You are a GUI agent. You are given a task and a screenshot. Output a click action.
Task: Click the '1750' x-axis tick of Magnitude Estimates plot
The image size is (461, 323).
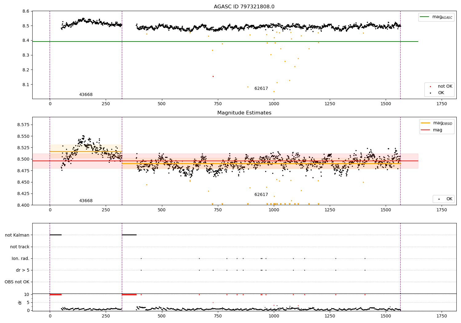[442, 210]
